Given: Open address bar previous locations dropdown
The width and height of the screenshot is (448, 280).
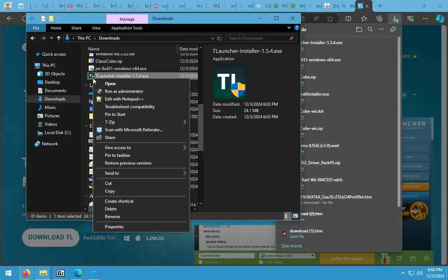Looking at the screenshot, I should click(x=212, y=38).
